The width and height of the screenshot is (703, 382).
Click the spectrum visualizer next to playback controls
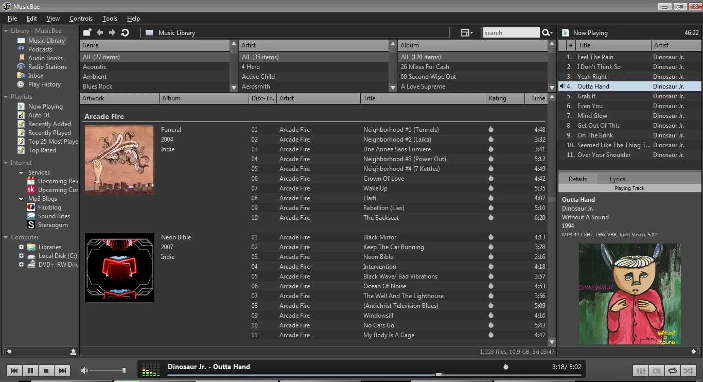click(x=150, y=369)
